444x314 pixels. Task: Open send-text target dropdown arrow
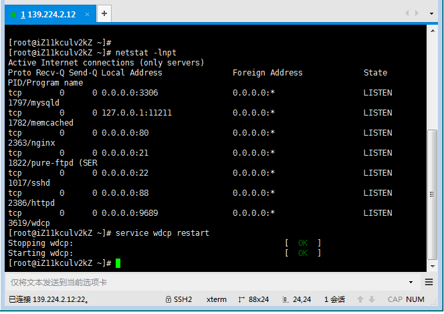[x=411, y=282]
